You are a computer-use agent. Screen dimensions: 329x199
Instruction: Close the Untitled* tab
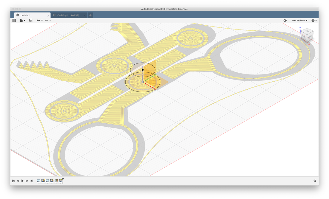[x=48, y=15]
